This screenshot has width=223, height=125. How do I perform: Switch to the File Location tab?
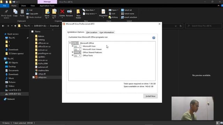pyautogui.click(x=92, y=32)
